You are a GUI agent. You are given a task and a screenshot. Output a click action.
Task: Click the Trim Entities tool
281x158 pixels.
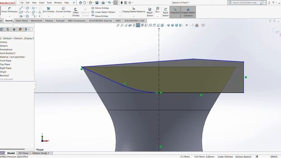48,10
